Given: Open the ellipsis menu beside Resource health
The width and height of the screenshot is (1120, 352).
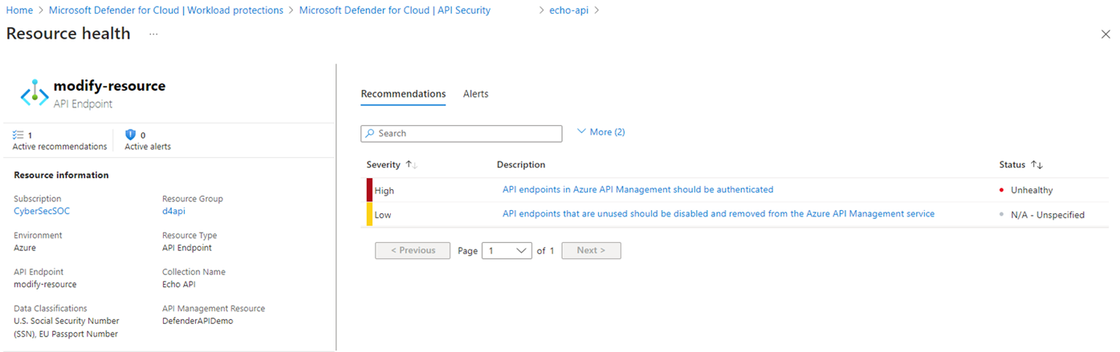Looking at the screenshot, I should coord(153,34).
